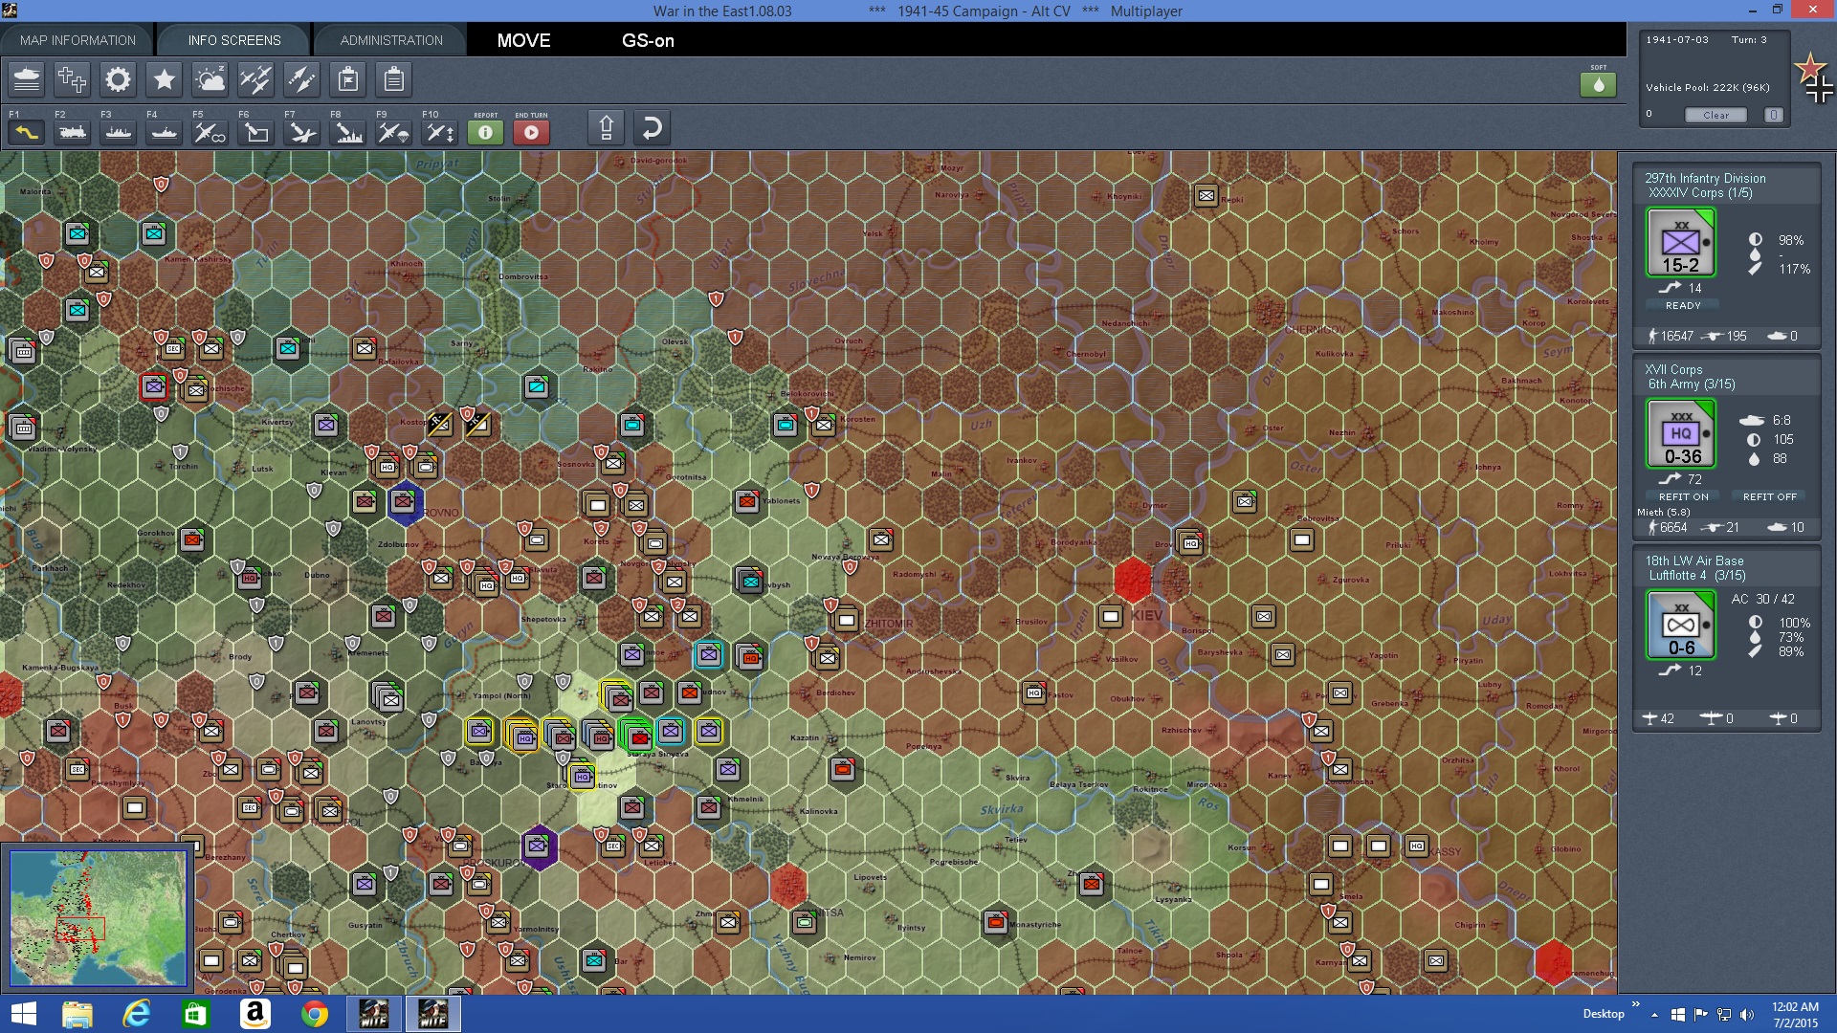Click the up-arrow hex elevation button
This screenshot has height=1033, width=1837.
click(x=606, y=127)
